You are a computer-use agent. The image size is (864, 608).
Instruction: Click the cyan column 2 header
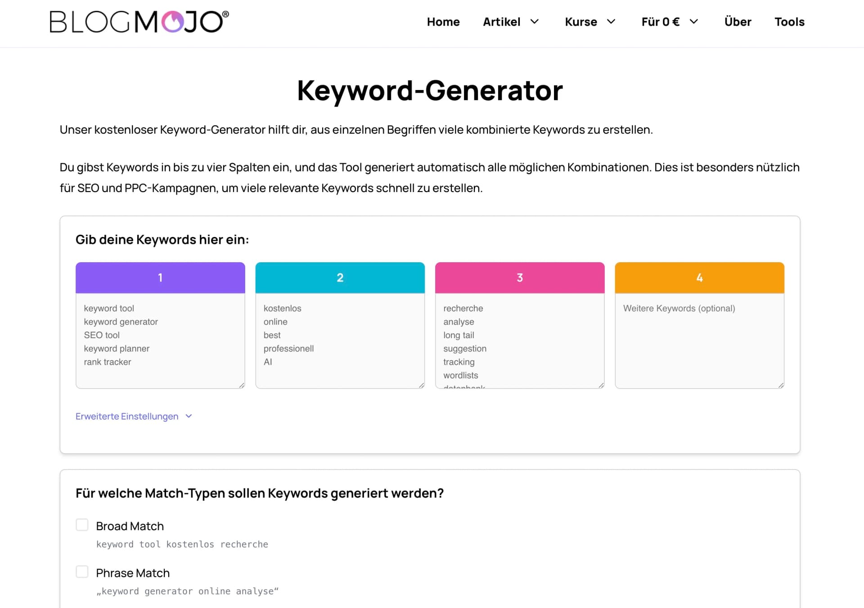pos(340,277)
